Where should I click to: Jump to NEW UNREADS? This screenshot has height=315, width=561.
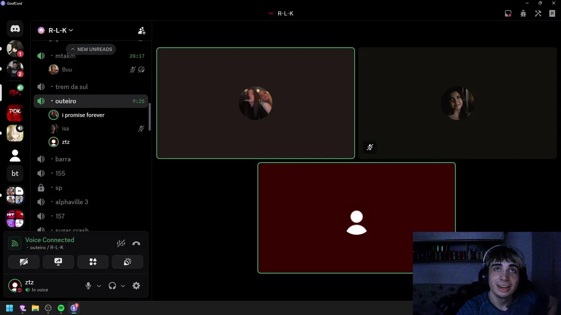[91, 49]
